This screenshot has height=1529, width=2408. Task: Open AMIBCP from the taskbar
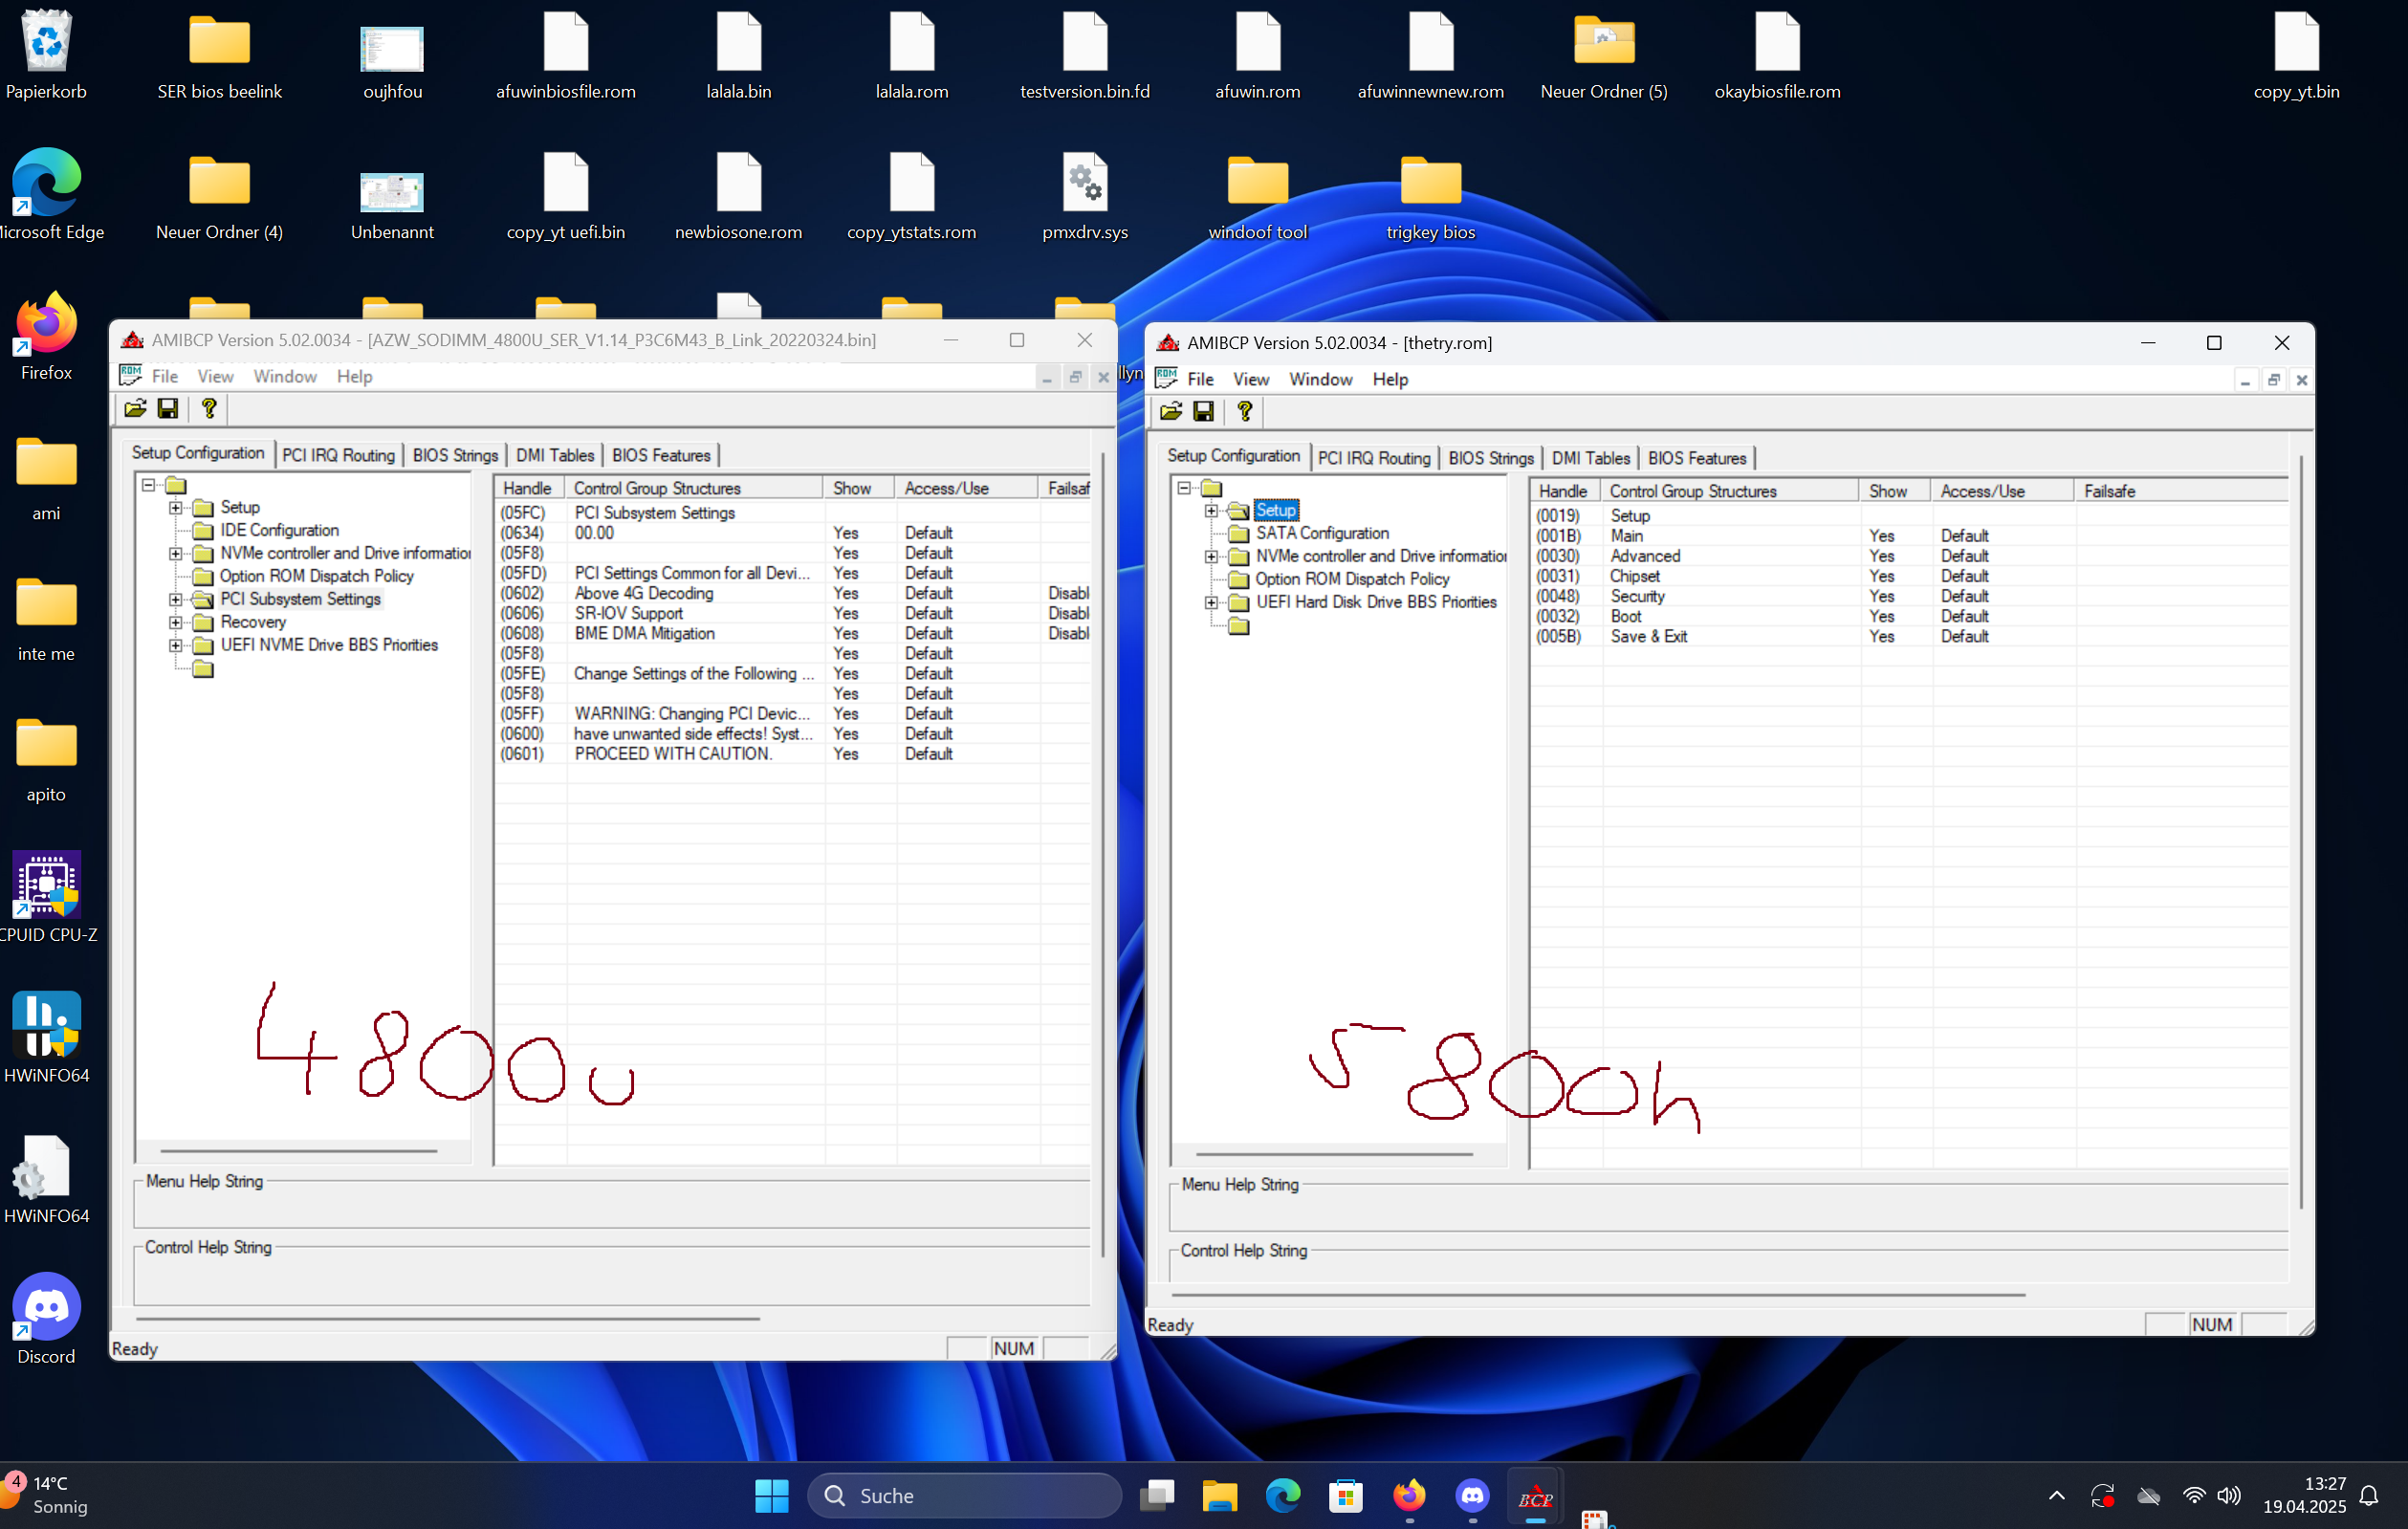1535,1496
